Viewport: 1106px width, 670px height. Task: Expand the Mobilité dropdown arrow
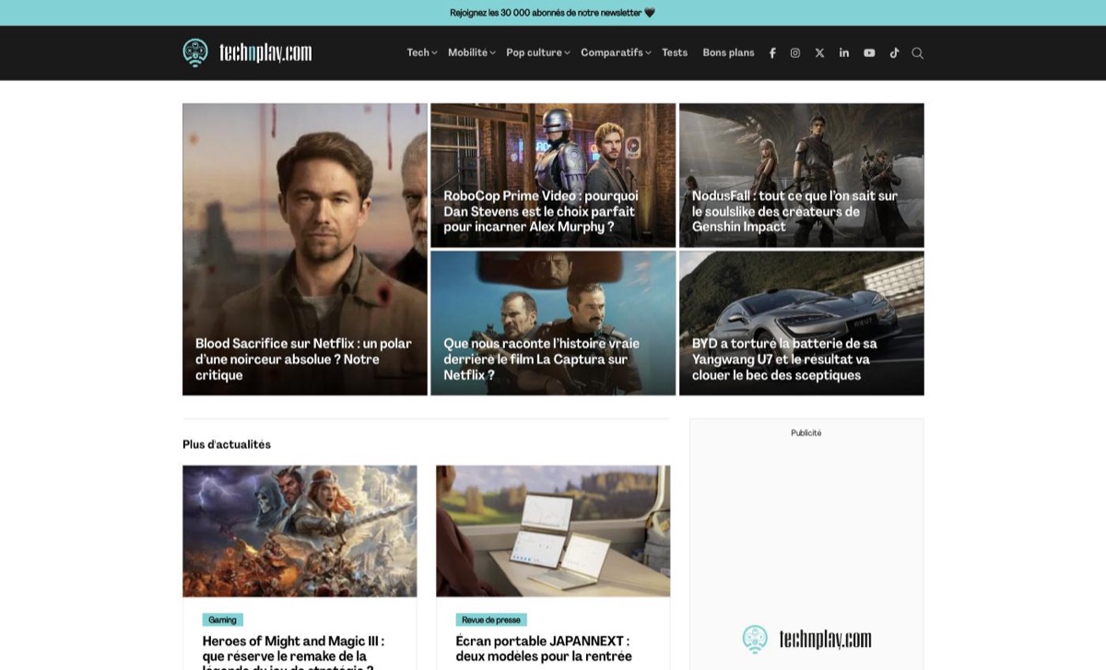click(493, 53)
